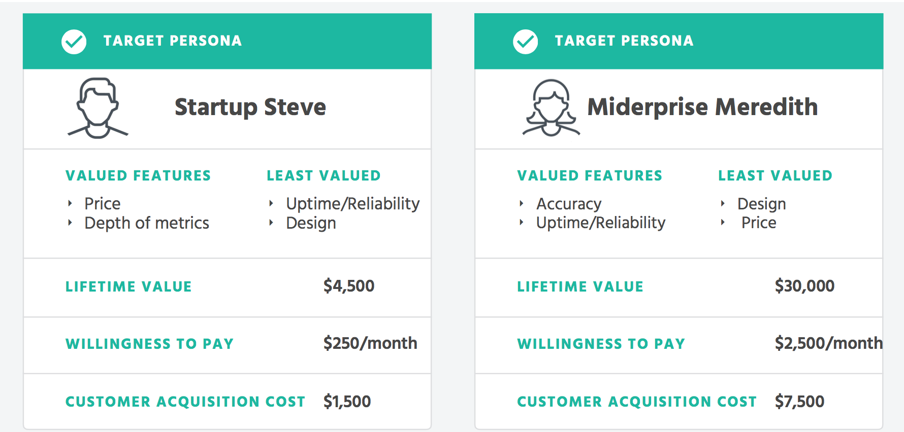
Task: Select the $250/month willingness to pay
Action: pos(370,343)
